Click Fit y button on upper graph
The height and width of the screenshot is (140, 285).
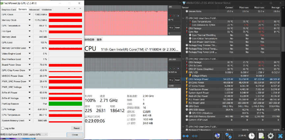click(171, 28)
